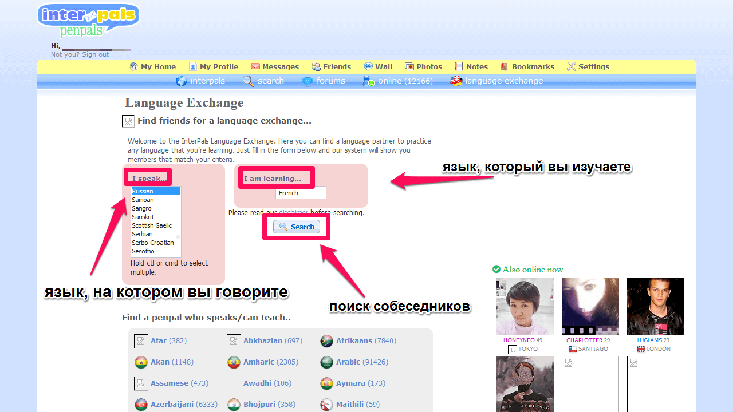Click the Arabic flag icon
Screen dimensions: 733x412
327,362
